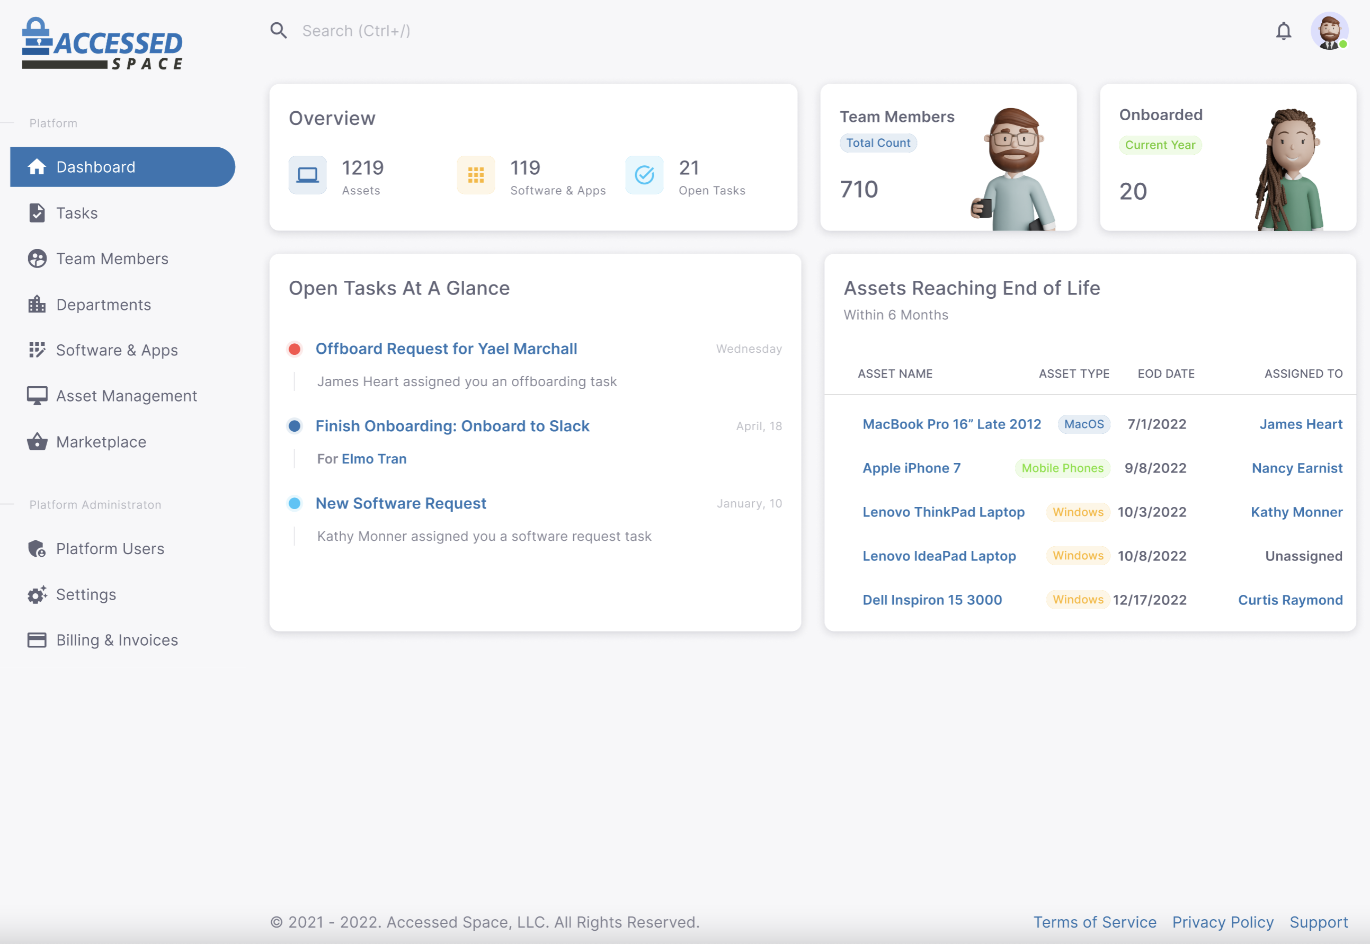Image resolution: width=1370 pixels, height=944 pixels.
Task: Click the Open Tasks checkmark icon
Action: (644, 175)
